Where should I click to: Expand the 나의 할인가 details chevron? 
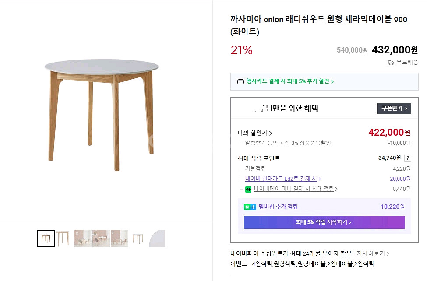point(270,133)
